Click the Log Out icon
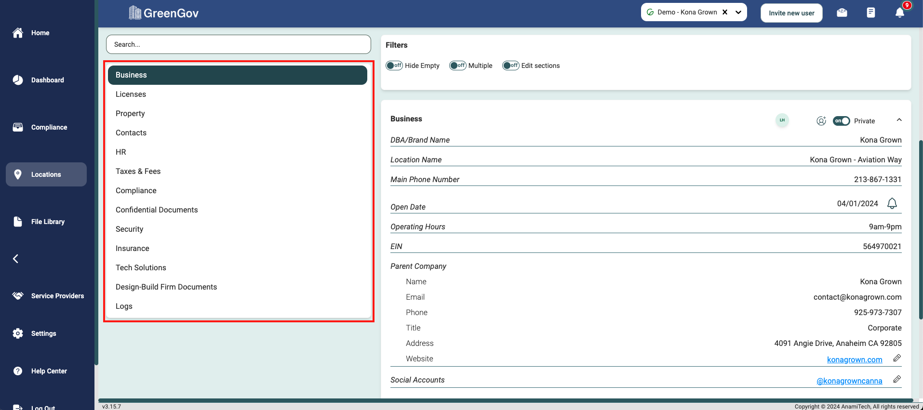Image resolution: width=923 pixels, height=410 pixels. pyautogui.click(x=18, y=407)
